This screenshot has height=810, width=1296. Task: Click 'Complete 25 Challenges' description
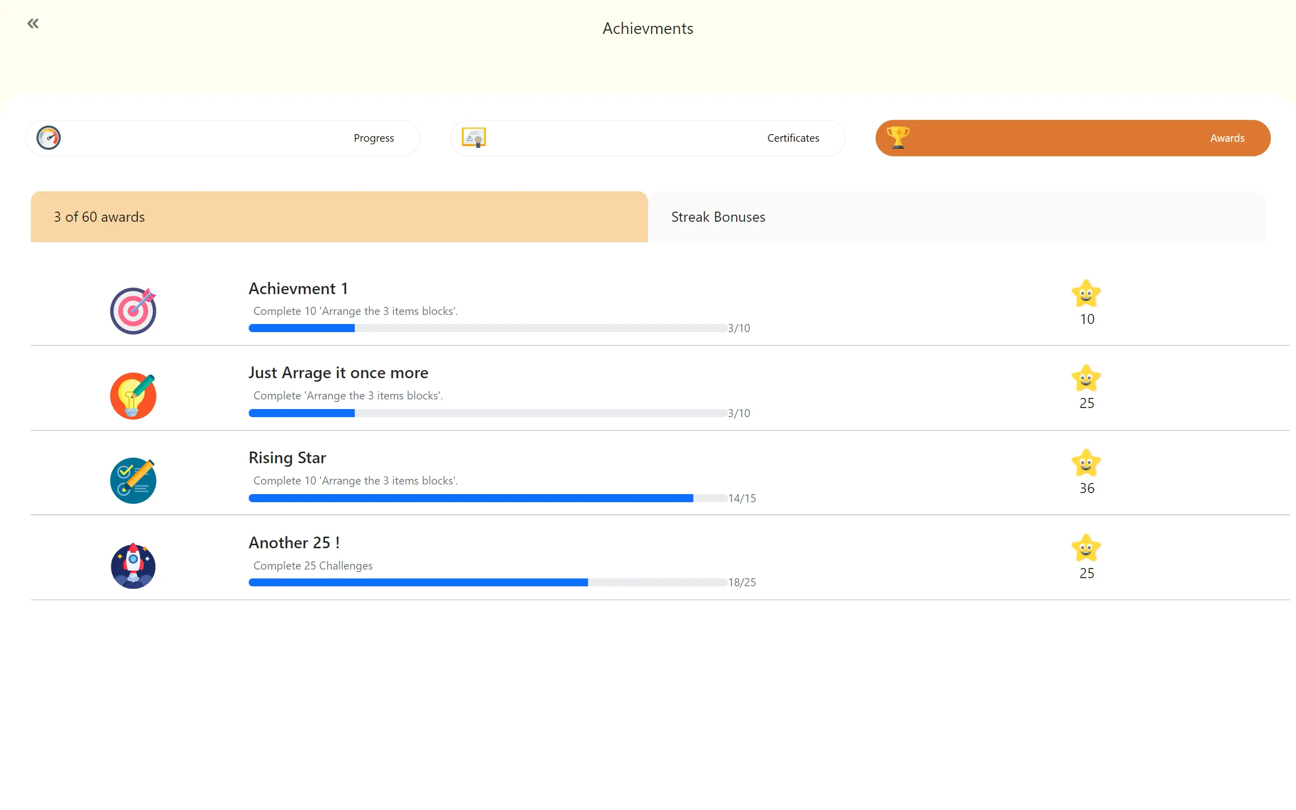point(313,565)
